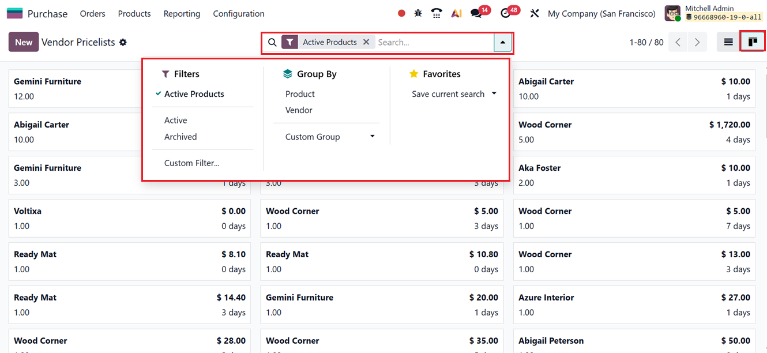Collapse the search options panel arrow

pos(502,42)
